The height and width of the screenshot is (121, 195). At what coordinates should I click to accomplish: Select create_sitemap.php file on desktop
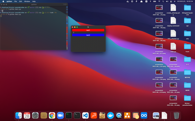pos(173,7)
